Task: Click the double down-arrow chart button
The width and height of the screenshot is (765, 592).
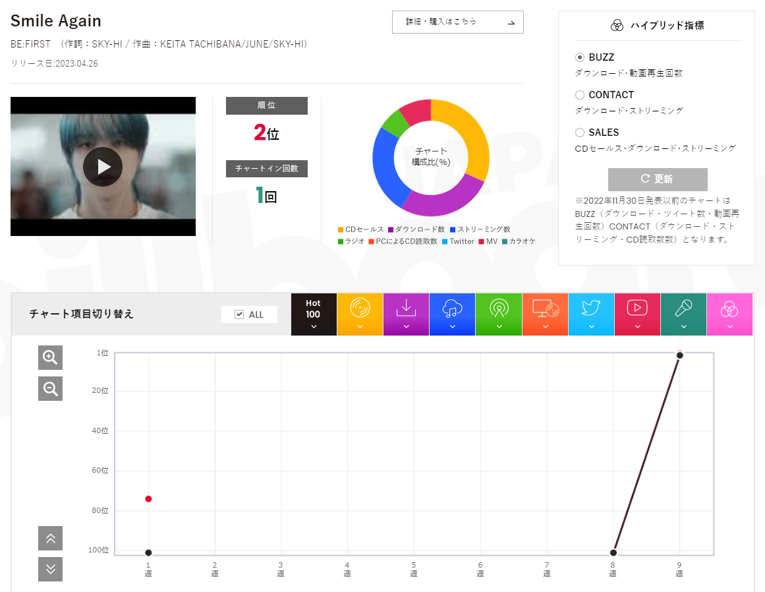Action: coord(50,569)
